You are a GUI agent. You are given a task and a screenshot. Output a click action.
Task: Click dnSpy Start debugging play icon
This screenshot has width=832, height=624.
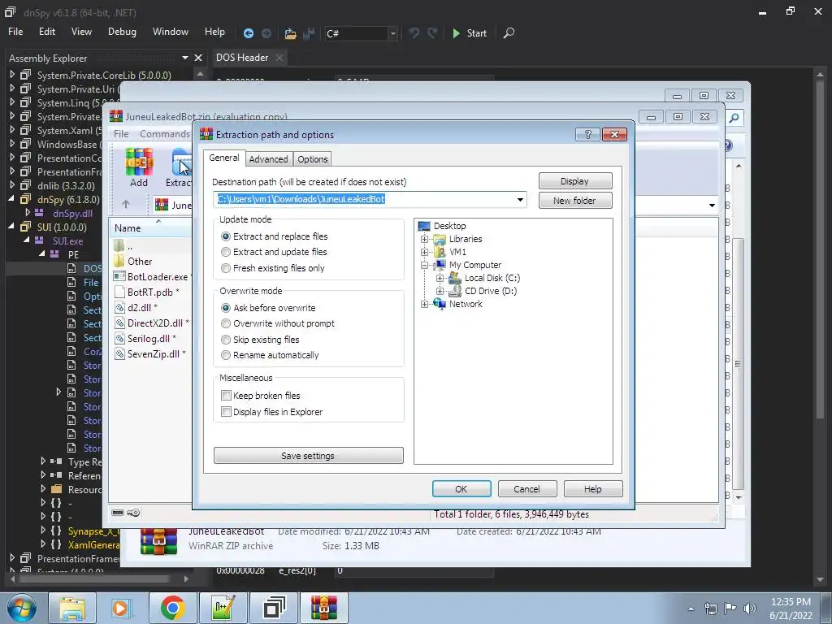pyautogui.click(x=457, y=32)
